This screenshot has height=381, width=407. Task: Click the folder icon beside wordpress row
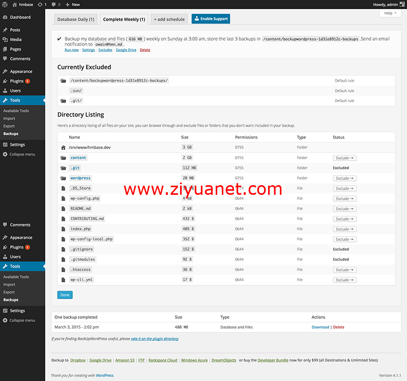pos(63,178)
